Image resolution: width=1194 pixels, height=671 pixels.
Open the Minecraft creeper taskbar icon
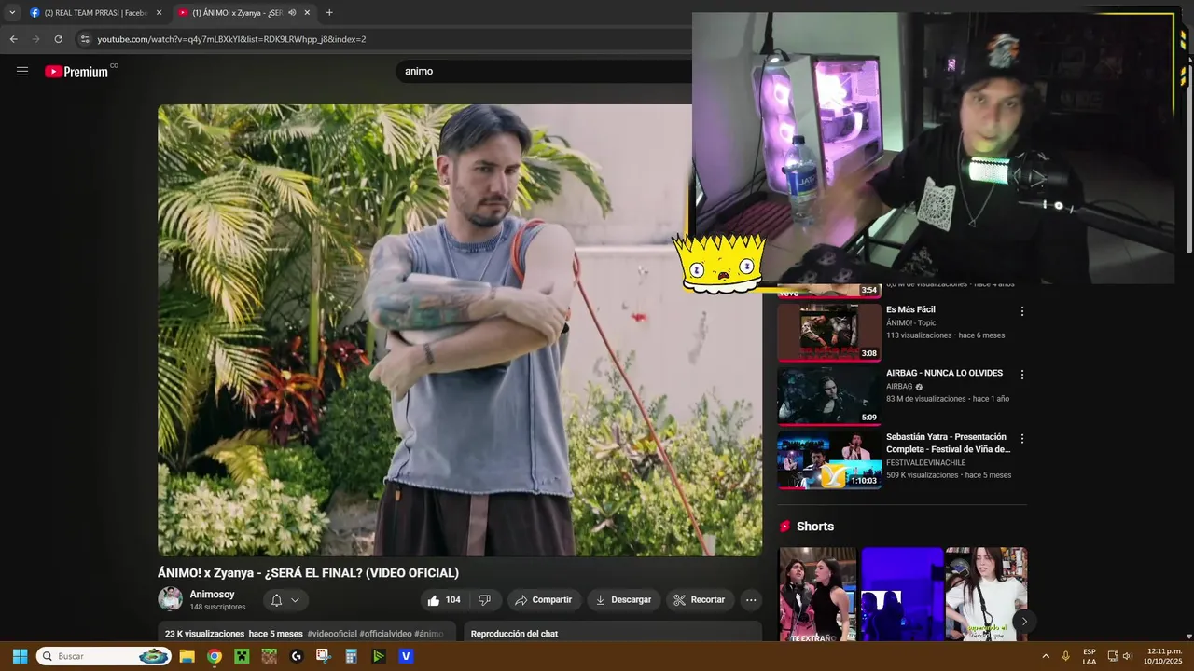pos(242,656)
